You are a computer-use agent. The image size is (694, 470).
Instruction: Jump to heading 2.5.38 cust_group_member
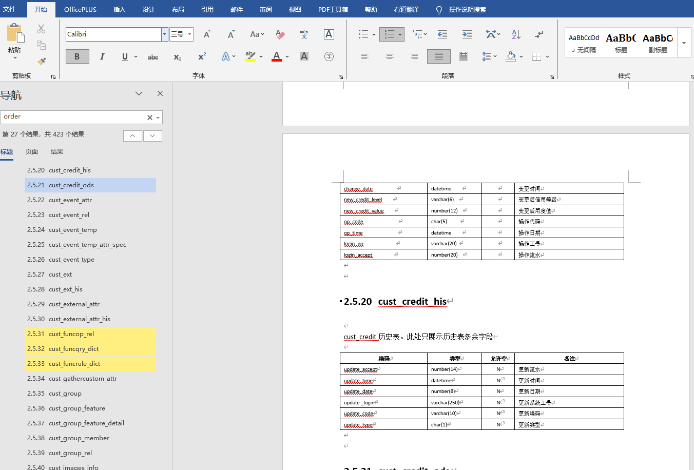coord(90,438)
